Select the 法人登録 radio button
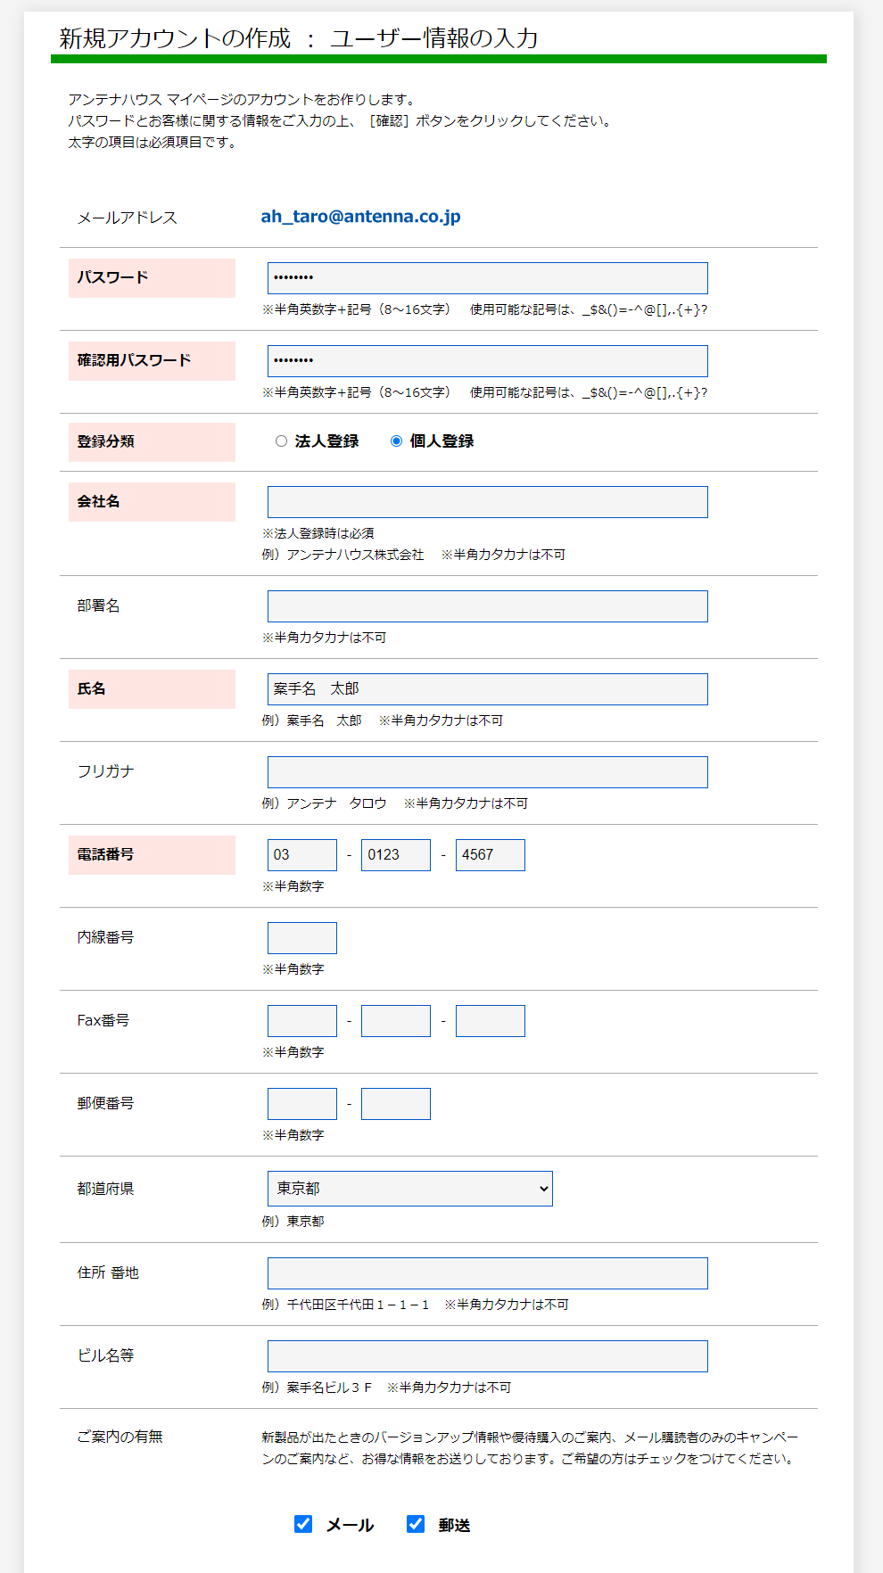The image size is (883, 1573). pos(281,441)
